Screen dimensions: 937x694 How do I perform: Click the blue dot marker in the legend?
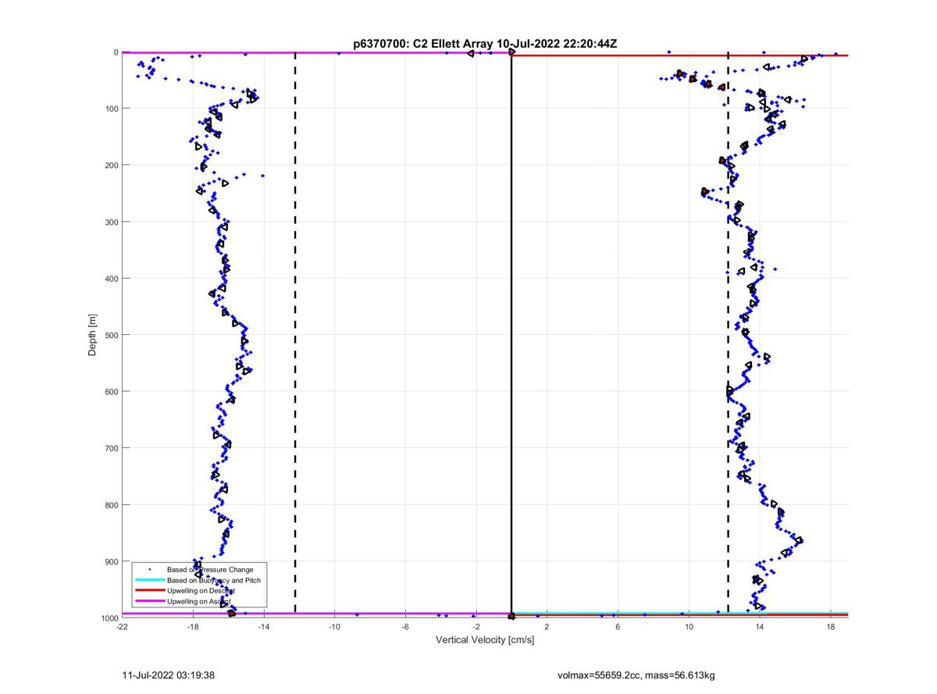pyautogui.click(x=149, y=569)
